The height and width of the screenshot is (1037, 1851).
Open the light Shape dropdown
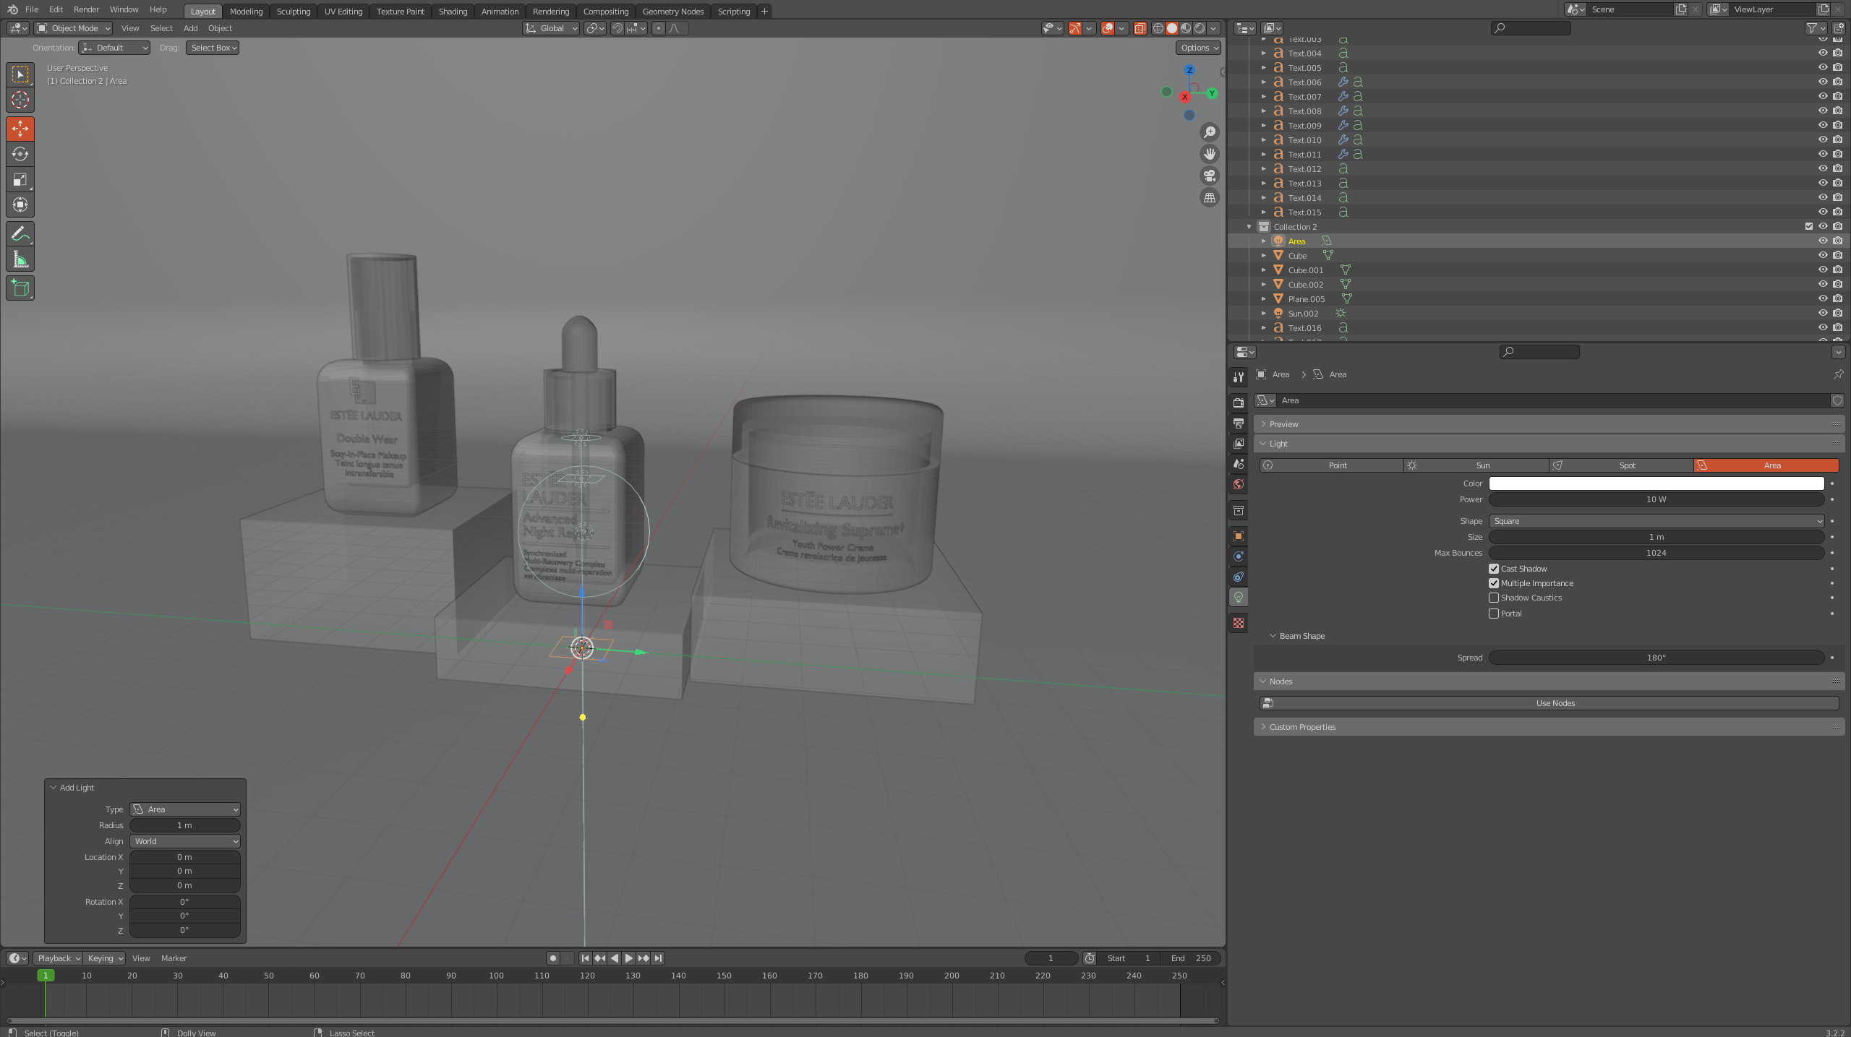[1656, 521]
